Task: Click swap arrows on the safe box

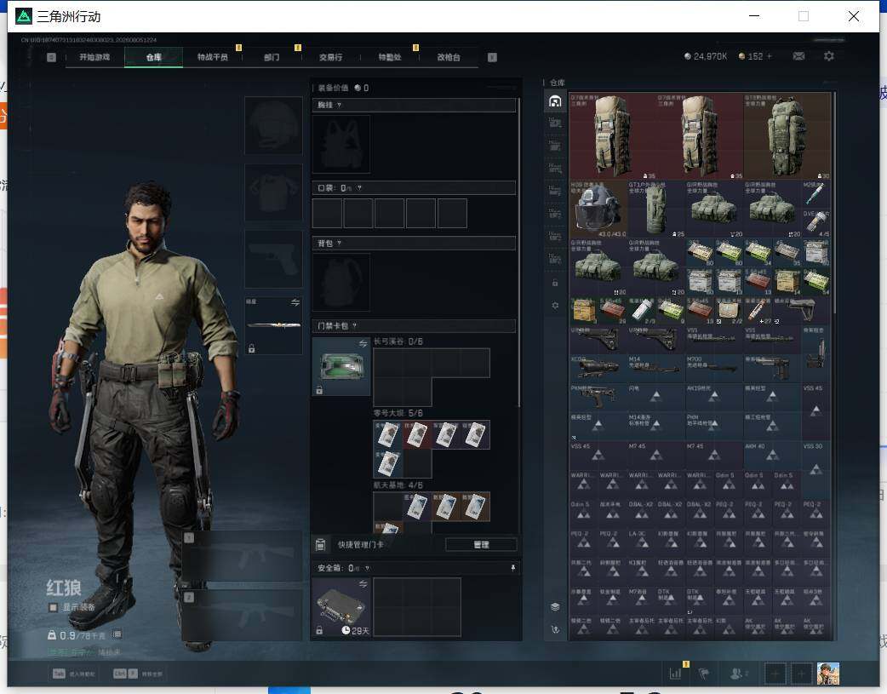Action: click(363, 583)
